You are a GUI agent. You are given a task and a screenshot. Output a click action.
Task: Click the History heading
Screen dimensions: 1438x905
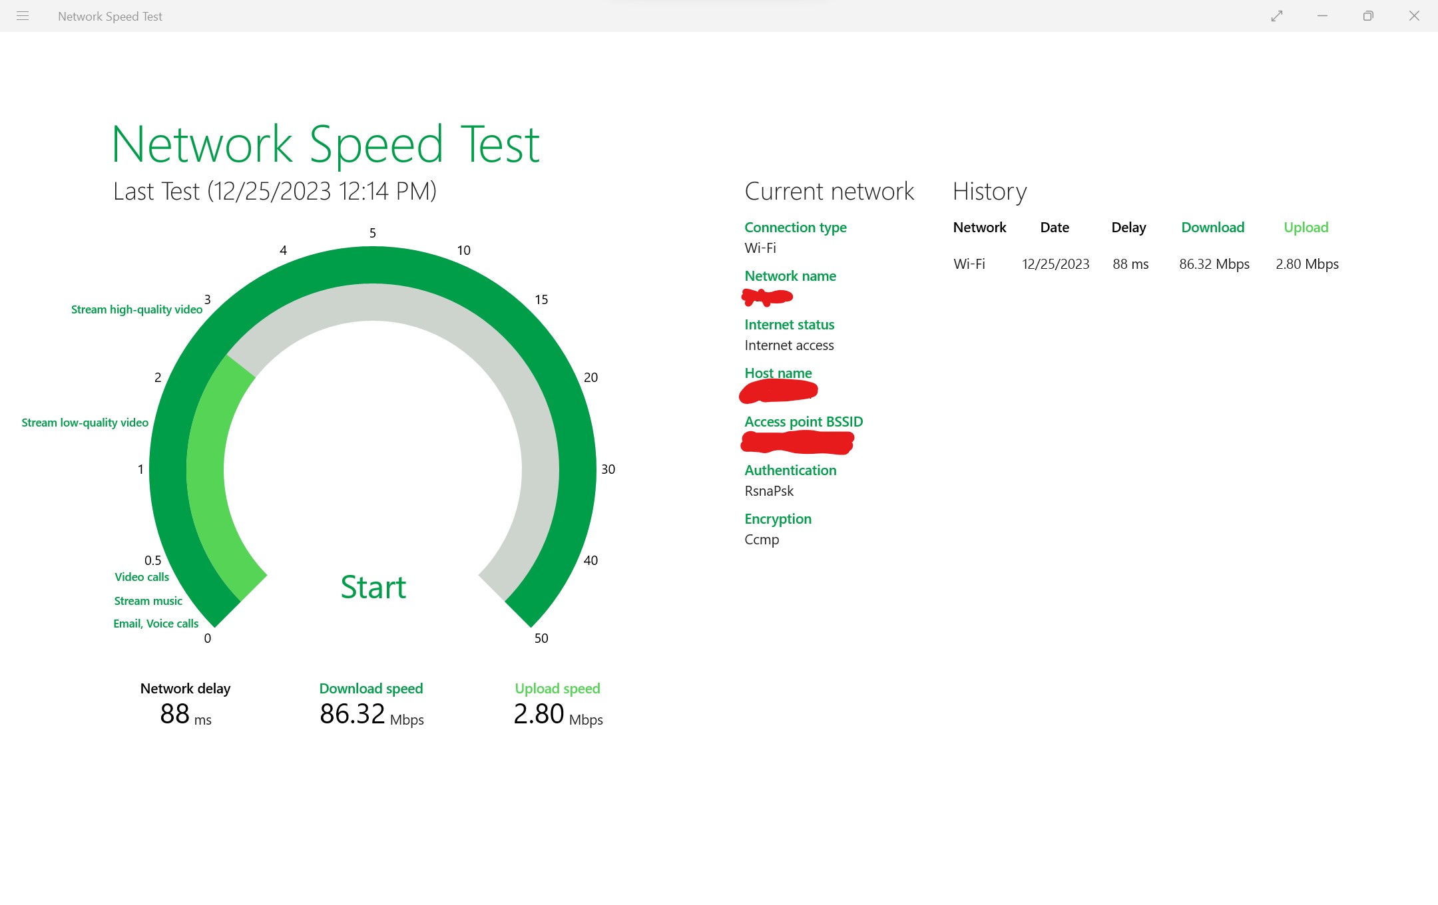tap(989, 191)
